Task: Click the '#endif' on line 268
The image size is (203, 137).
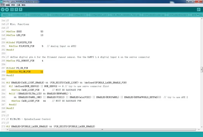Action: [x=10, y=108]
